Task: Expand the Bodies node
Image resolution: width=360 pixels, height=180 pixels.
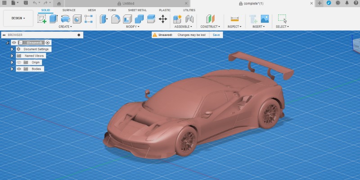Action: point(13,69)
